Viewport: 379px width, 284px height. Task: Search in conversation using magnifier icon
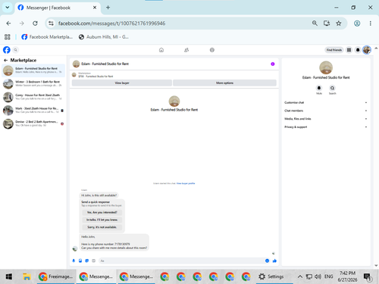pos(332,88)
